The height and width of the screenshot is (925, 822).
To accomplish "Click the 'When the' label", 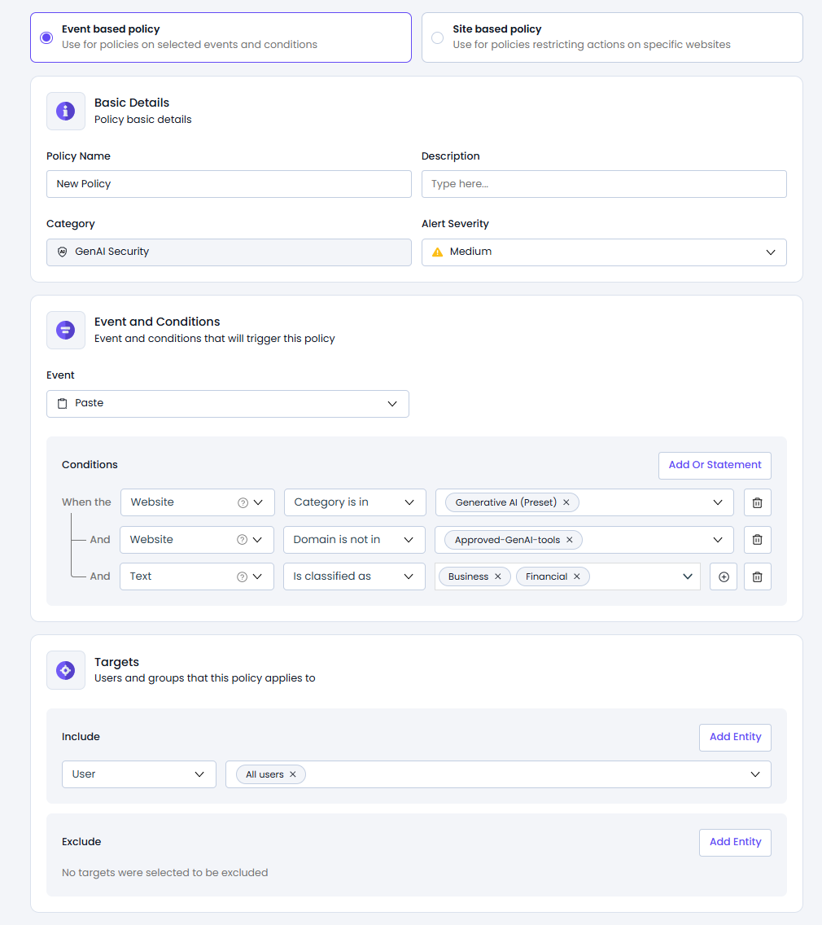I will (x=86, y=502).
